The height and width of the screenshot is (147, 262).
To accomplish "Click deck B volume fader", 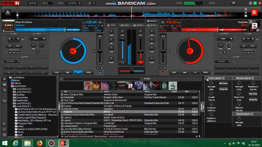I will (x=140, y=52).
